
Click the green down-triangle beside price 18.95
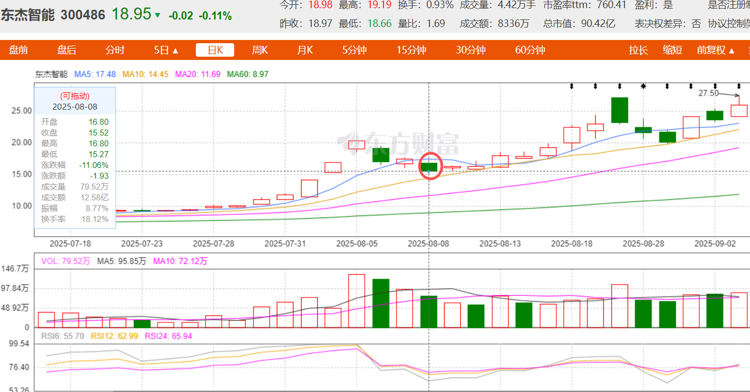point(158,15)
